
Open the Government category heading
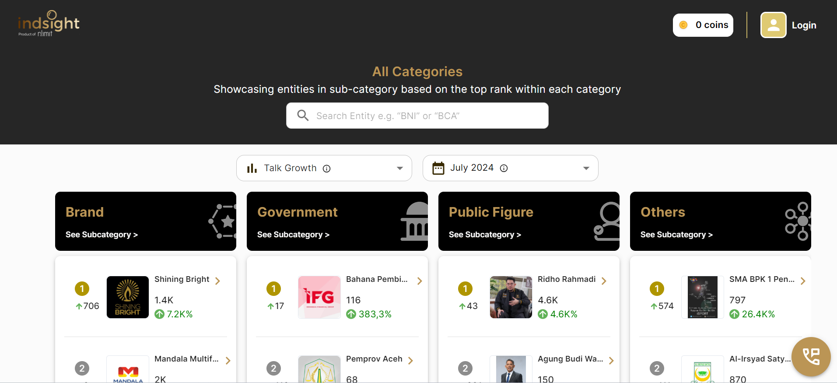pos(297,212)
